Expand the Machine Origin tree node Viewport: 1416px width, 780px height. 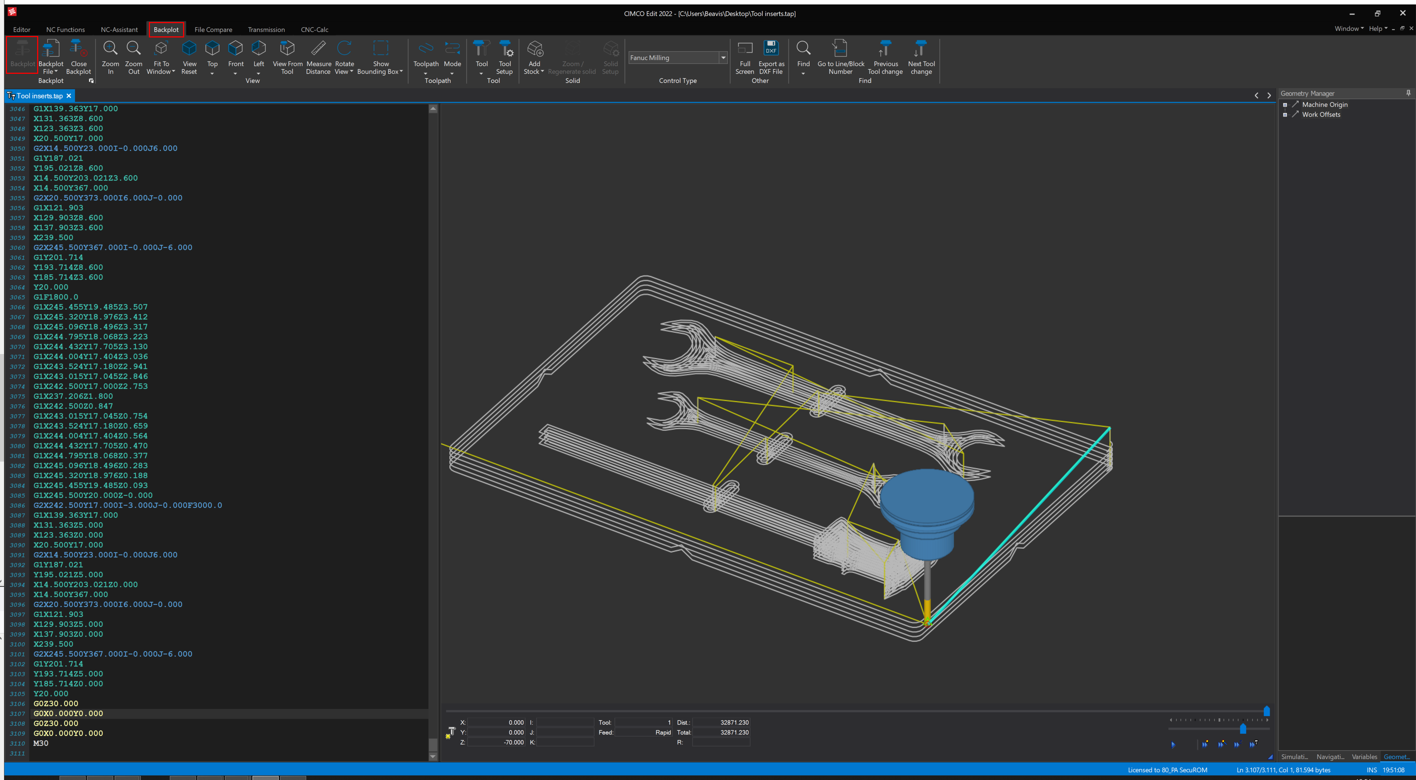pyautogui.click(x=1285, y=105)
